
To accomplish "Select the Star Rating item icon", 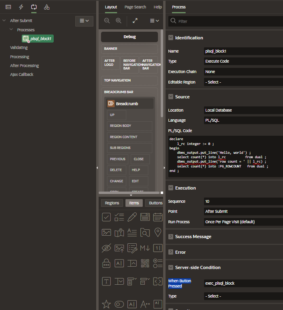I will point(106,304).
